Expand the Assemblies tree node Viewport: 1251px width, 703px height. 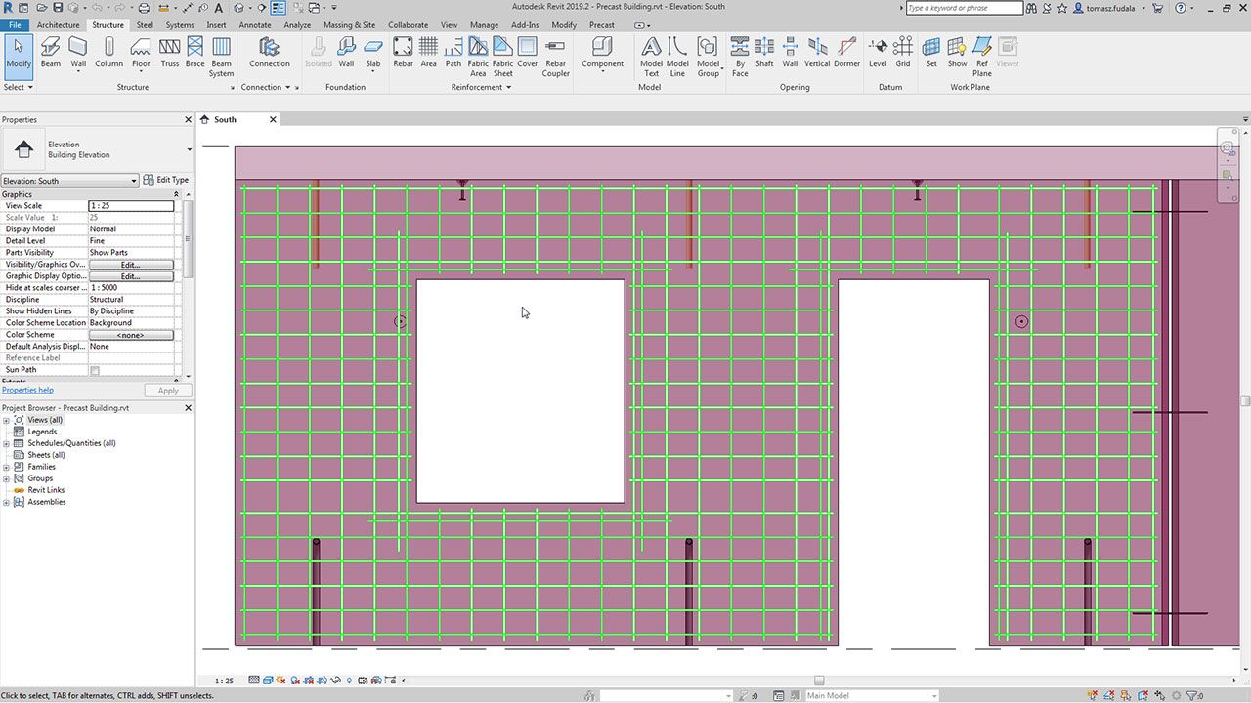tap(6, 502)
